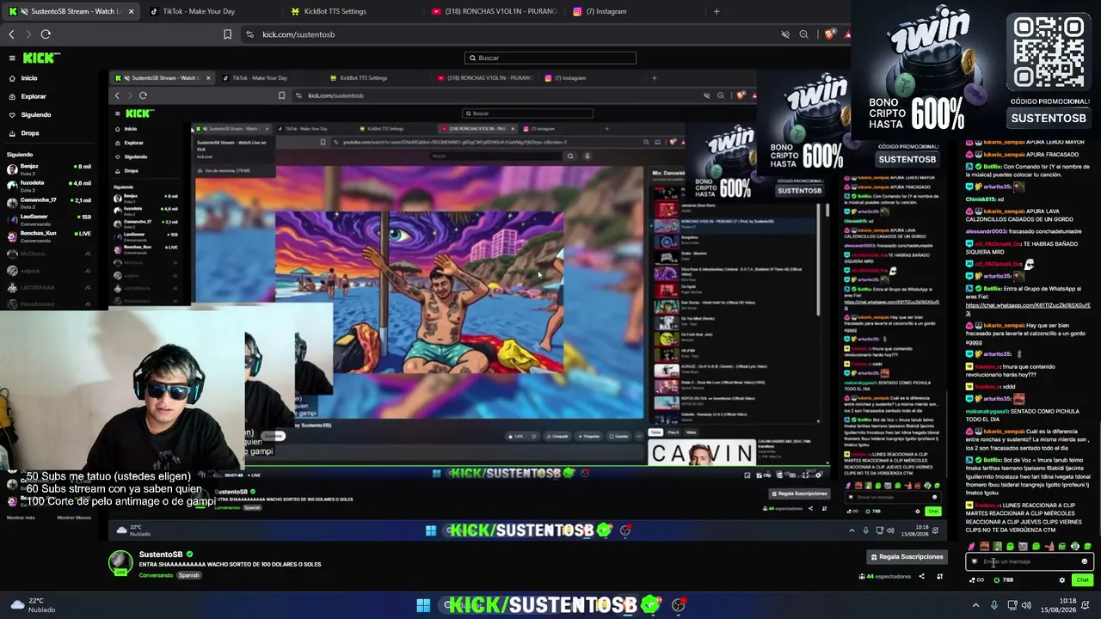Open OBS Studio from the outermost taskbar
This screenshot has height=619, width=1101.
[x=679, y=605]
